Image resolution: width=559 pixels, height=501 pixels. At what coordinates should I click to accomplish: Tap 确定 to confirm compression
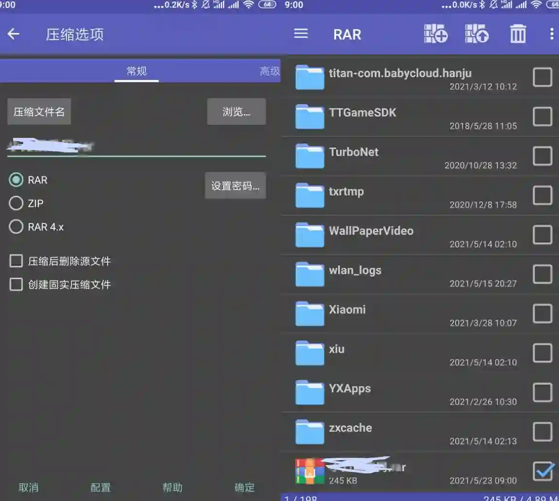[x=245, y=487]
